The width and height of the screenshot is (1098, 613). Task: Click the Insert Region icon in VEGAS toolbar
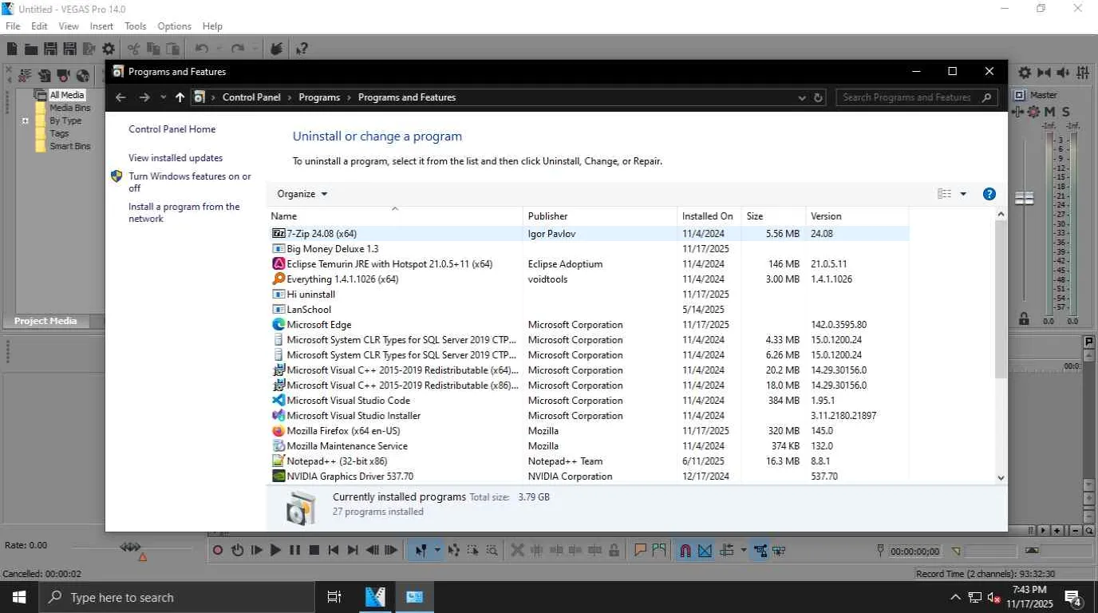pyautogui.click(x=658, y=550)
